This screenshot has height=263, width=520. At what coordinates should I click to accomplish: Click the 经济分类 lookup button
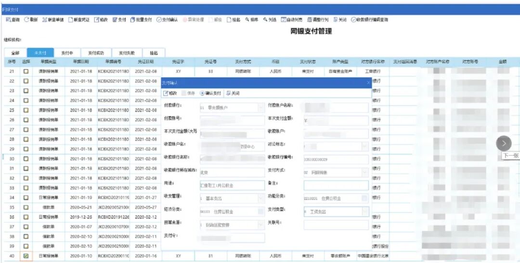(x=260, y=212)
